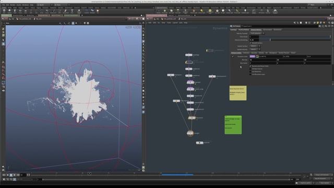Open the Assets menu
The height and width of the screenshot is (188, 334).
pos(19,5)
